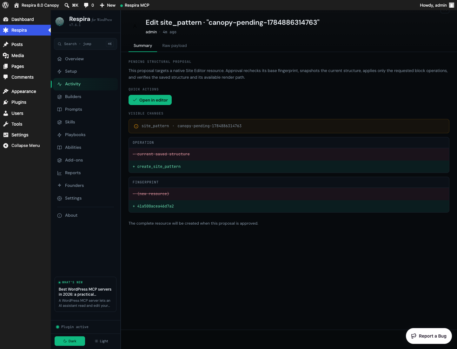Click the 41a500acea46d7a2 fingerprint value

click(156, 206)
